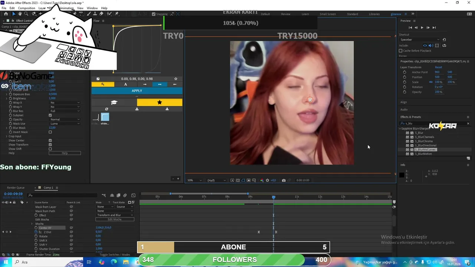
Task: Open the Help menu
Action: (104, 8)
